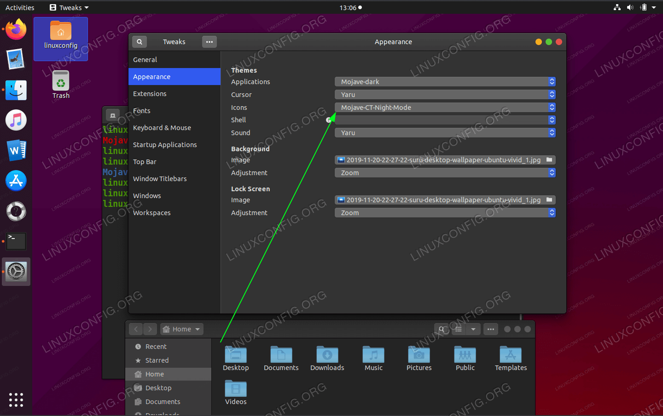The height and width of the screenshot is (416, 663).
Task: Open the Icons theme dropdown Mojave-CT-Night-Mode
Action: (x=445, y=108)
